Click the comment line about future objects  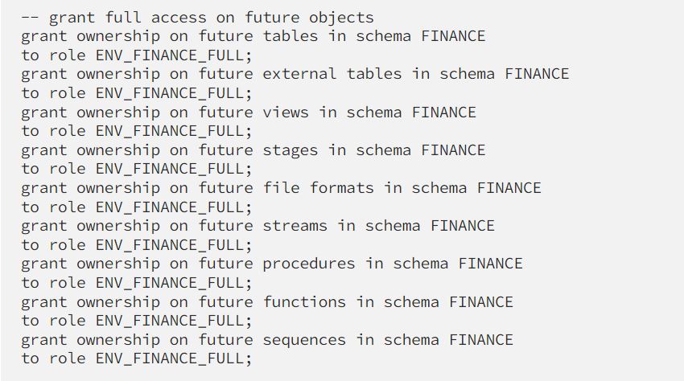click(197, 17)
